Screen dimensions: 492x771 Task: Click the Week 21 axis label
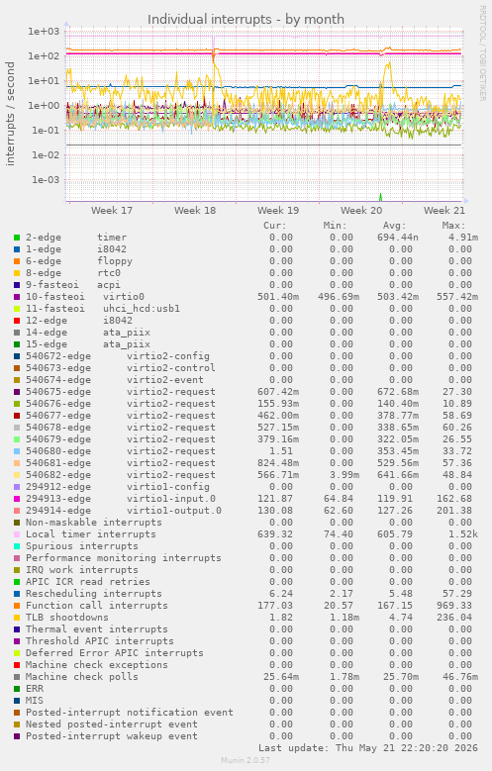(x=444, y=211)
